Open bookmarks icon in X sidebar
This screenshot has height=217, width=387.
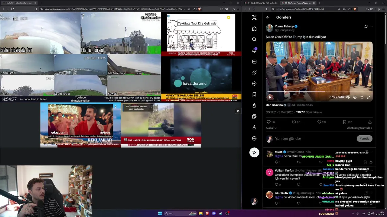coord(254,94)
